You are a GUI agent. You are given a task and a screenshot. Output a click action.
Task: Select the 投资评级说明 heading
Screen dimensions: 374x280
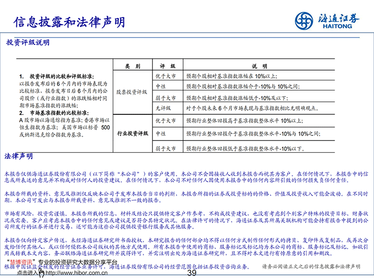(28, 42)
